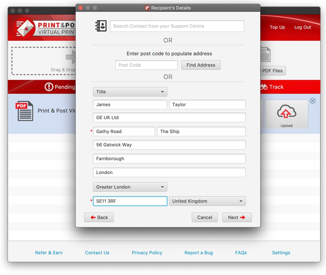This screenshot has width=326, height=275.
Task: Select Log Out in the header
Action: (x=303, y=27)
